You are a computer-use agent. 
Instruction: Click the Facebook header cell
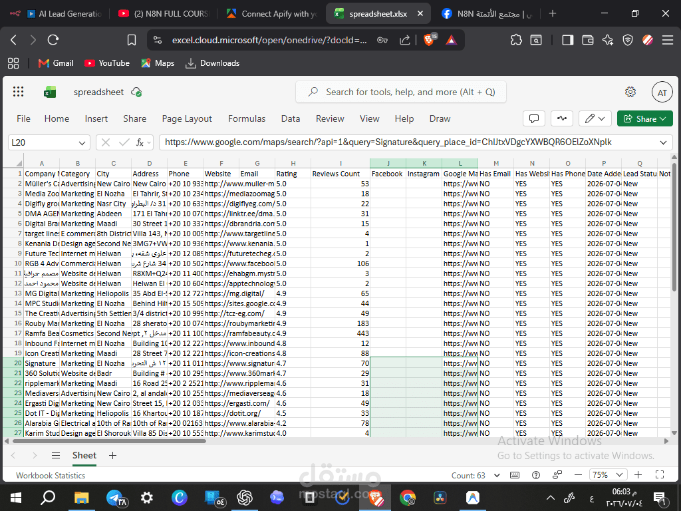click(388, 174)
